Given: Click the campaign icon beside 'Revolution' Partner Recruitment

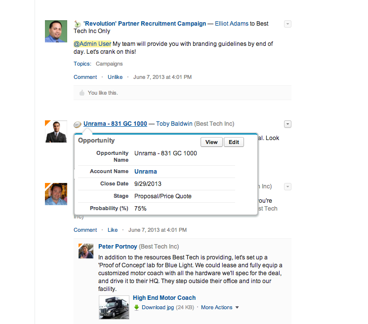Looking at the screenshot, I should click(77, 24).
